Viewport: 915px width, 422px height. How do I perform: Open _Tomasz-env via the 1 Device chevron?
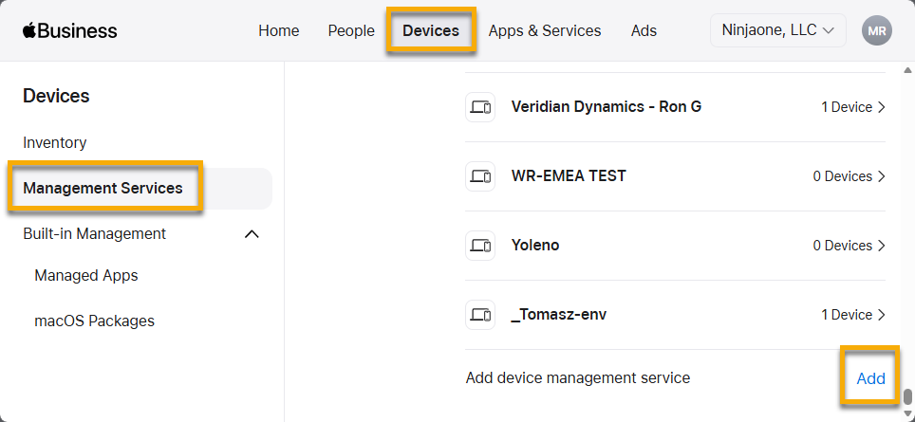click(x=882, y=315)
